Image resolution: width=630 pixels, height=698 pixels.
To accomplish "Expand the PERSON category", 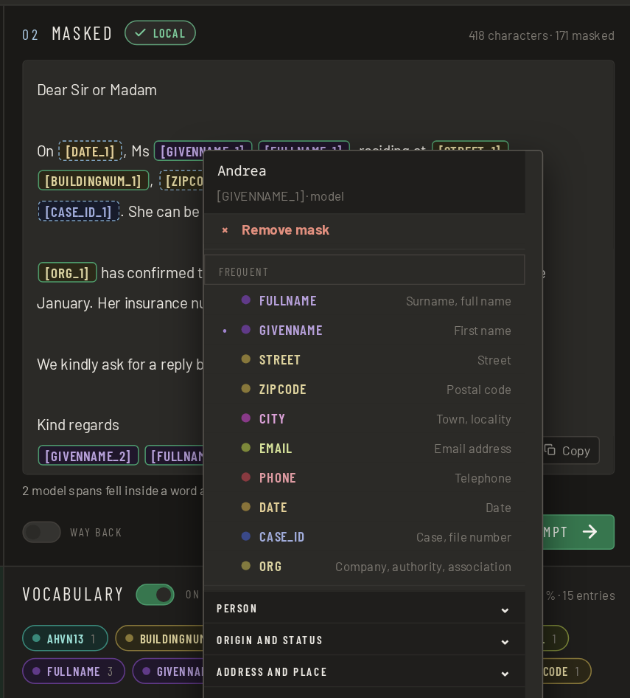I will pyautogui.click(x=364, y=609).
